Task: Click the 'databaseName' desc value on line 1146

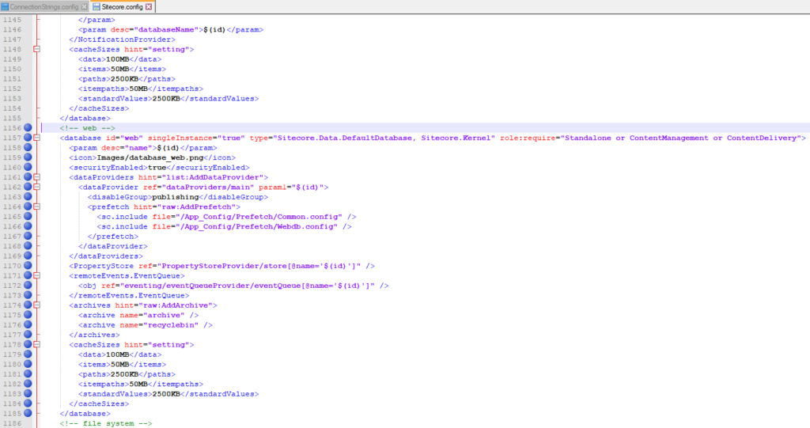Action: pos(166,29)
